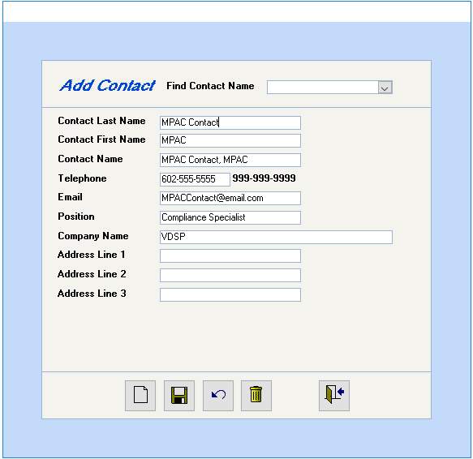Delete the contact using trash can icon

click(256, 396)
